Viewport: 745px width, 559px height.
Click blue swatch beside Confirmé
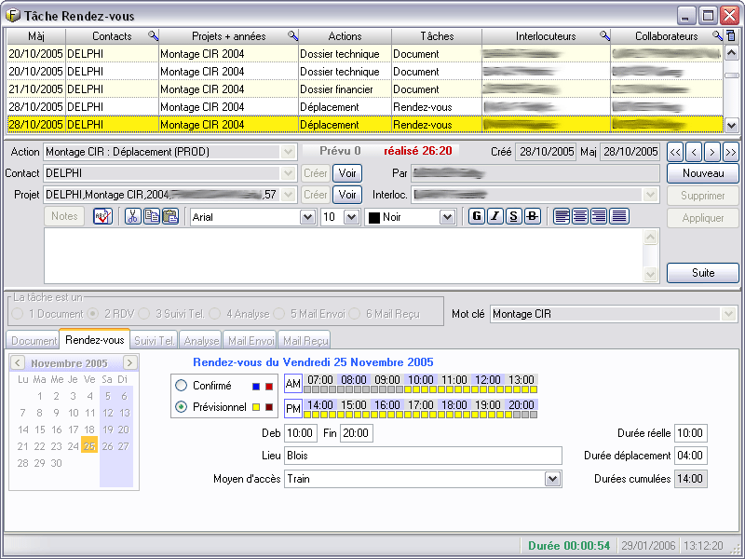click(x=256, y=387)
